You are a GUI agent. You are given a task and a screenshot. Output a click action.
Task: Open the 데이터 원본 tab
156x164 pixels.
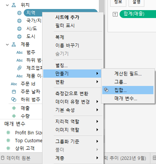pos(18,158)
